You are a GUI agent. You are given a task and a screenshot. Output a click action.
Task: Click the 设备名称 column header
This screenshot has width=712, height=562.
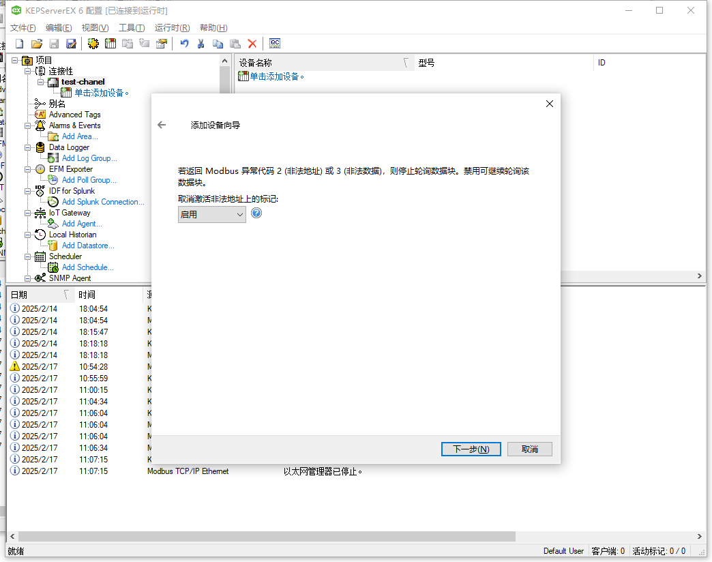tap(325, 63)
